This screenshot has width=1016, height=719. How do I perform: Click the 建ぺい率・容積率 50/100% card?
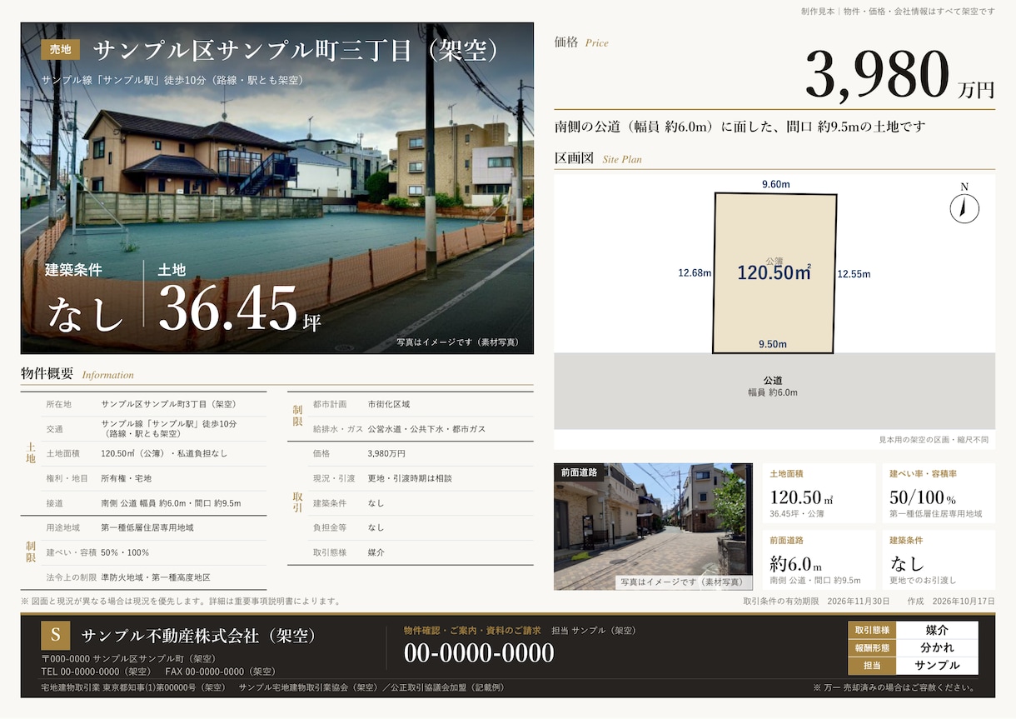pyautogui.click(x=939, y=493)
